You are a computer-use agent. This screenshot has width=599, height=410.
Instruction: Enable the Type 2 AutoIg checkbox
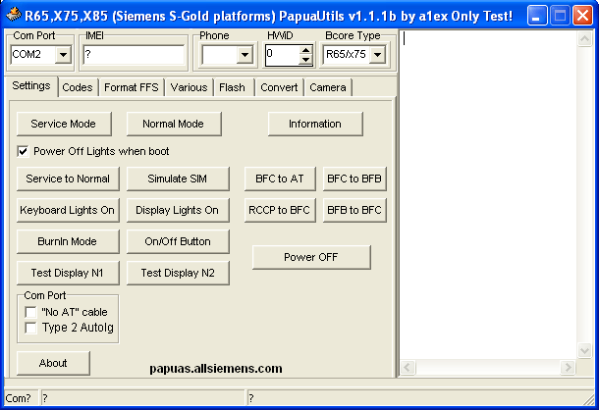[31, 328]
